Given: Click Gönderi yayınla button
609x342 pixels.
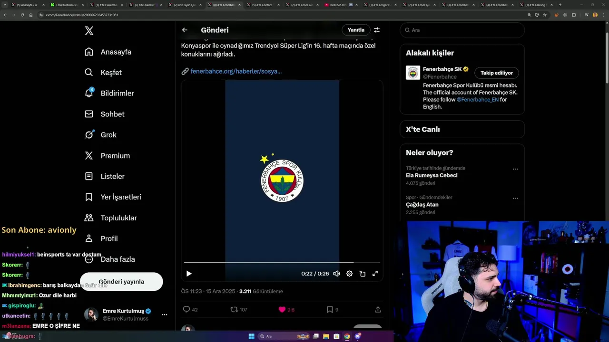Looking at the screenshot, I should pos(121,282).
